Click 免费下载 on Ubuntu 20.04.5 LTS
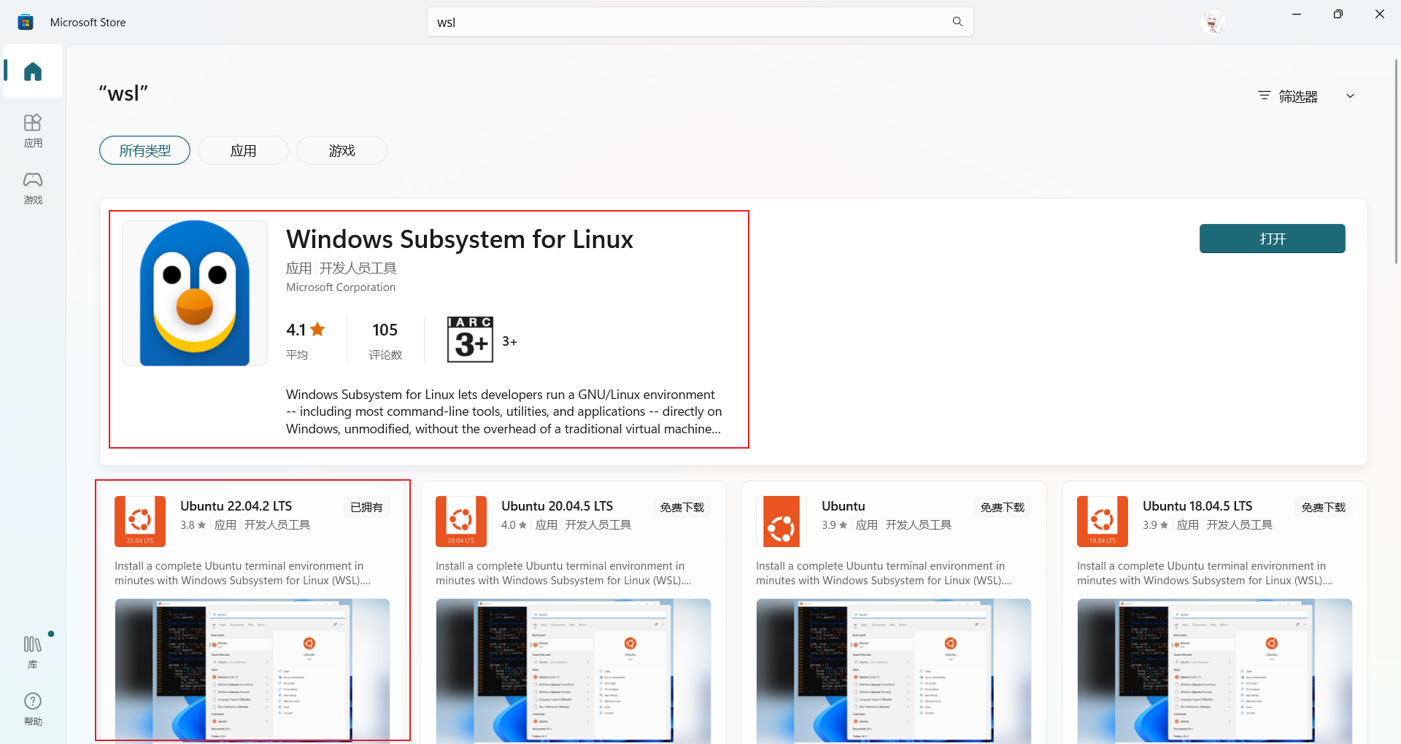The image size is (1401, 744). pyautogui.click(x=682, y=507)
